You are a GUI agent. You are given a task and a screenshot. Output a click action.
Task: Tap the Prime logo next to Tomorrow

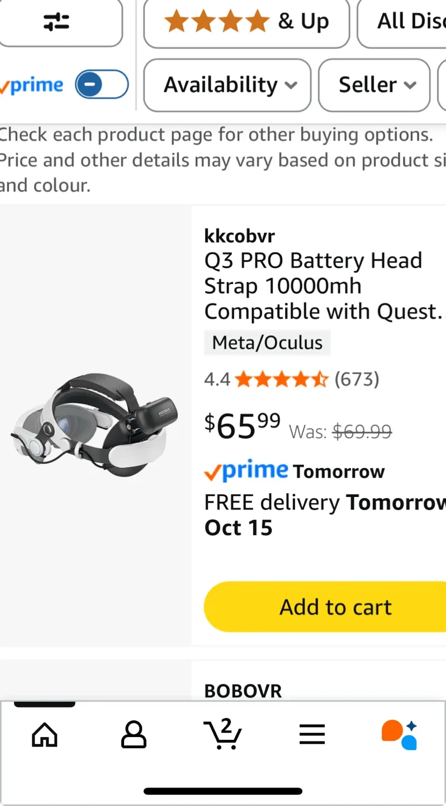tap(246, 471)
